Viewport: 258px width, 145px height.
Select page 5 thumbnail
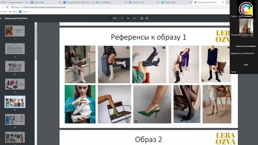pyautogui.click(x=15, y=102)
